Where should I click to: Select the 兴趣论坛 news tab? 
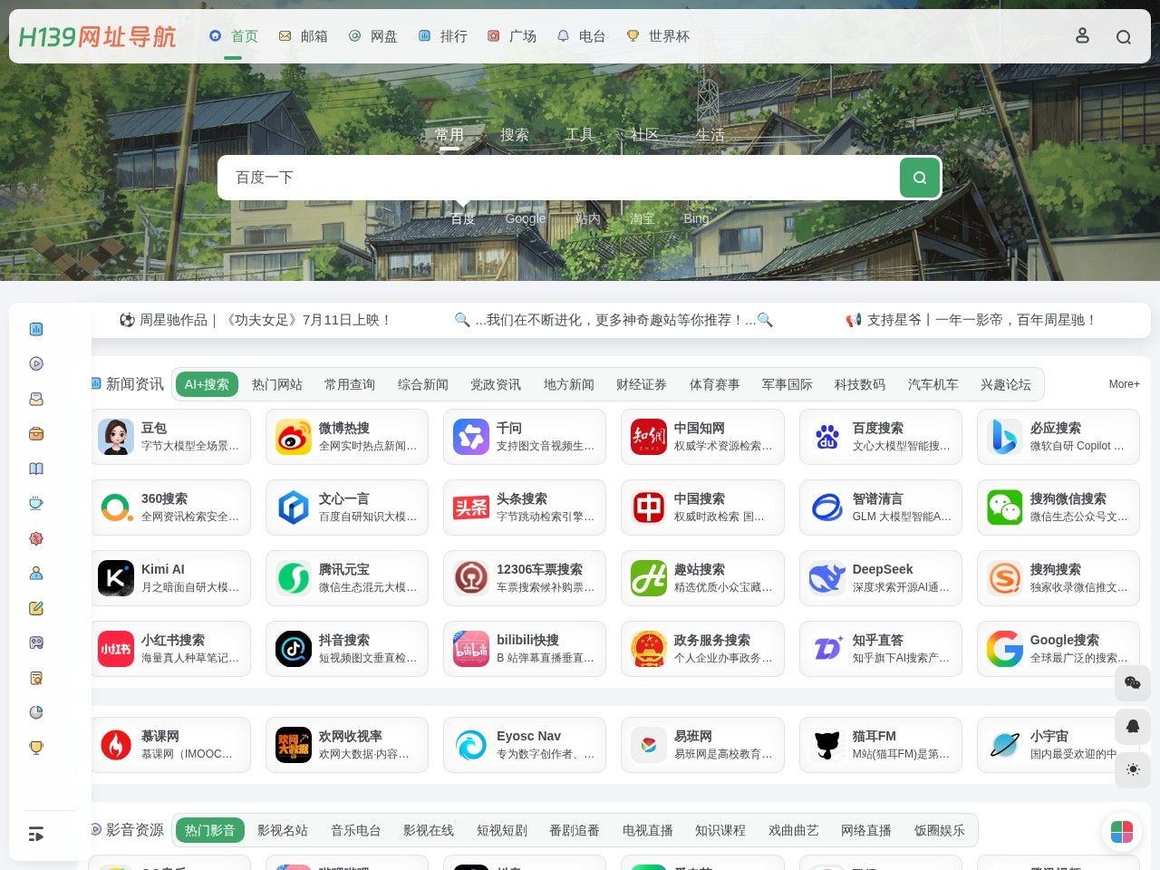click(1006, 384)
